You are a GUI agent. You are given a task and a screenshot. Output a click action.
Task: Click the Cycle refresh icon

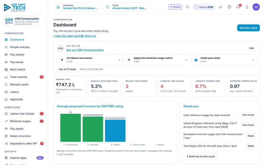(108, 7)
